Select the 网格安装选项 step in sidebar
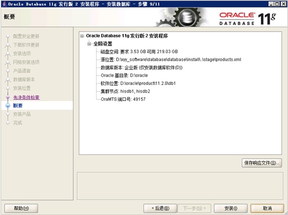Viewport: 288px width, 215px height. pos(26,62)
